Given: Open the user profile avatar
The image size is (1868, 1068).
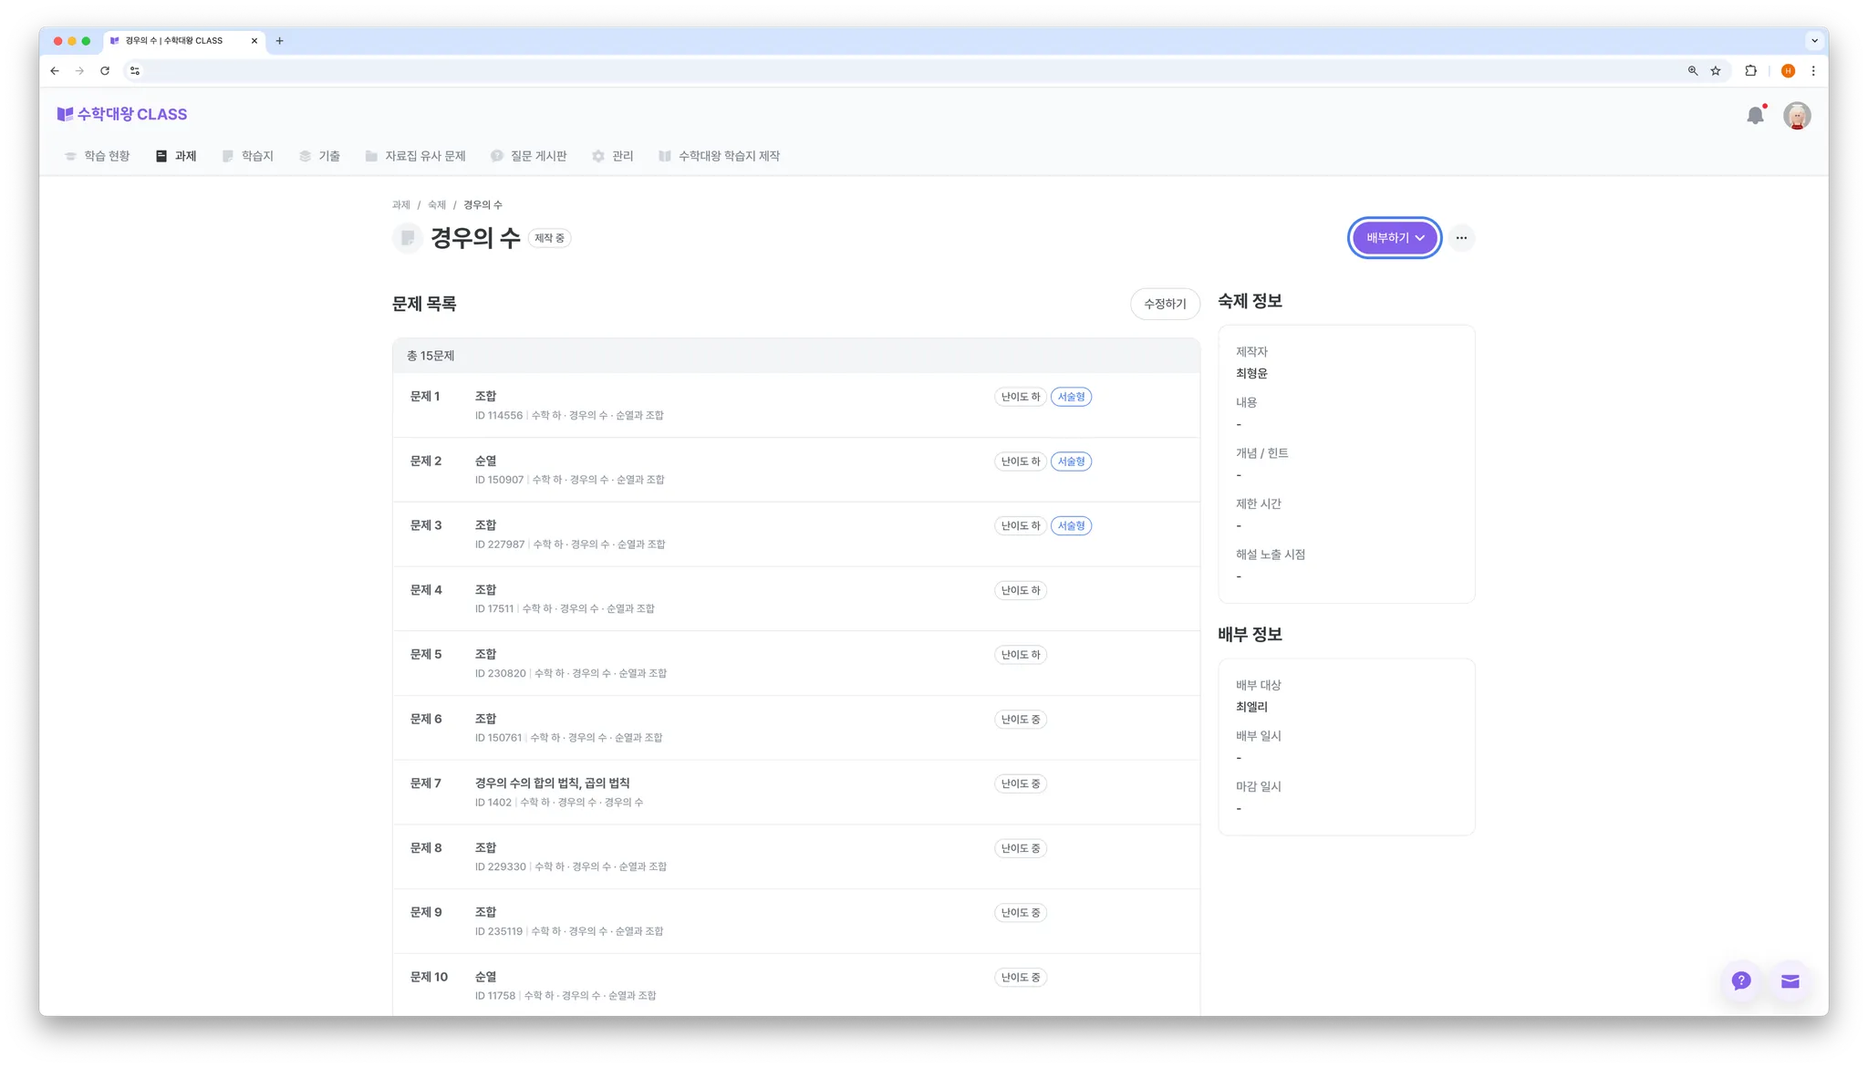Looking at the screenshot, I should pyautogui.click(x=1797, y=116).
